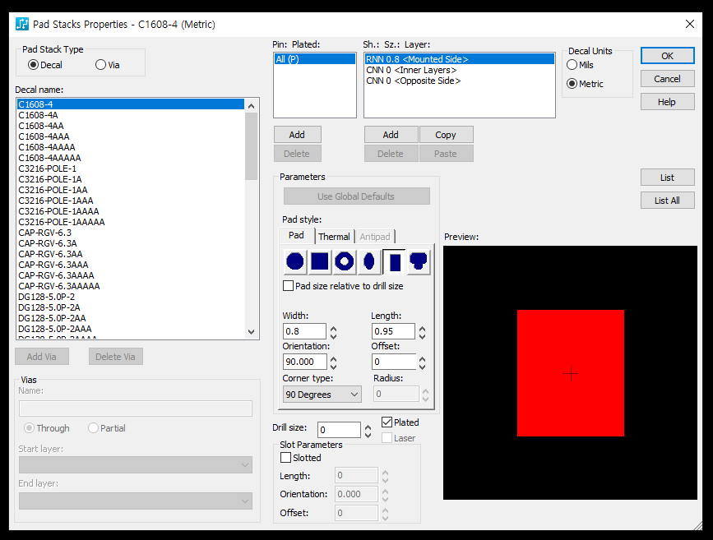Select the round pad shape icon
The height and width of the screenshot is (540, 713).
[295, 262]
